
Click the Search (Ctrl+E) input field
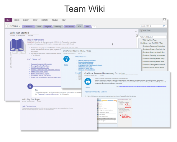[x=151, y=26]
